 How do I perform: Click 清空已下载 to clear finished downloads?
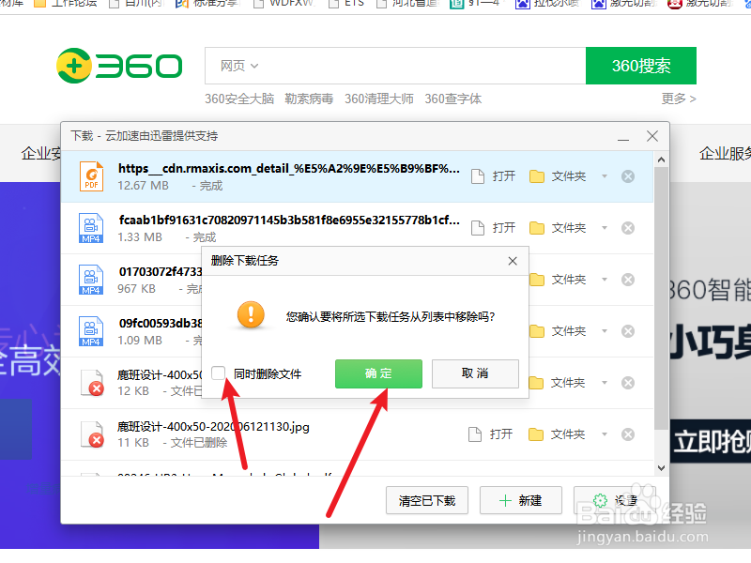click(x=427, y=500)
